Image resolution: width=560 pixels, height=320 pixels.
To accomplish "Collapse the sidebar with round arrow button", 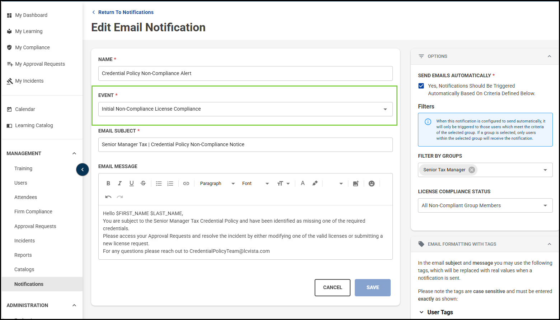I will pyautogui.click(x=83, y=170).
